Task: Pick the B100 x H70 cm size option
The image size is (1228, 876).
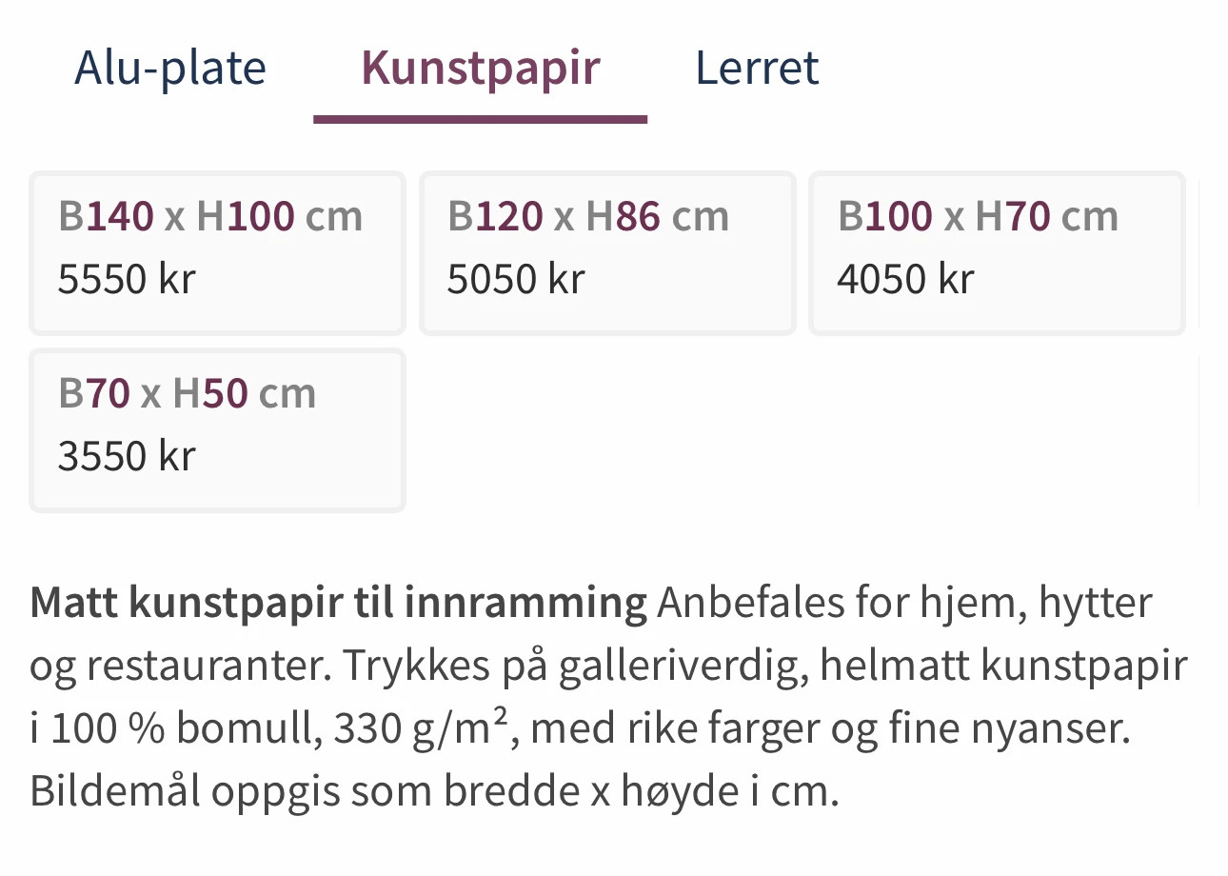Action: [997, 252]
